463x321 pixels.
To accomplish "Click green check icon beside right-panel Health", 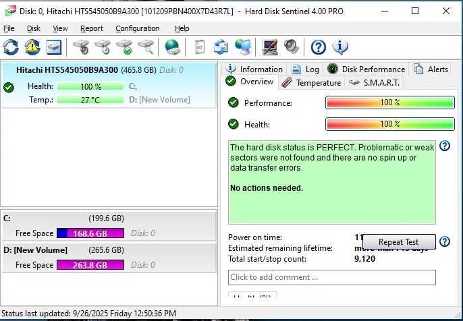I will (x=234, y=124).
